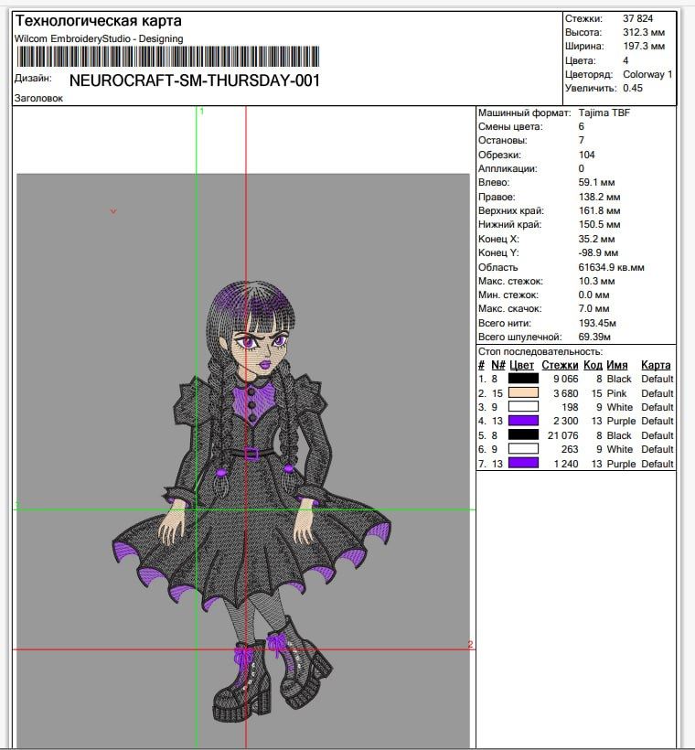The image size is (695, 750).
Task: Click the purple swatch in row 4
Action: (523, 421)
